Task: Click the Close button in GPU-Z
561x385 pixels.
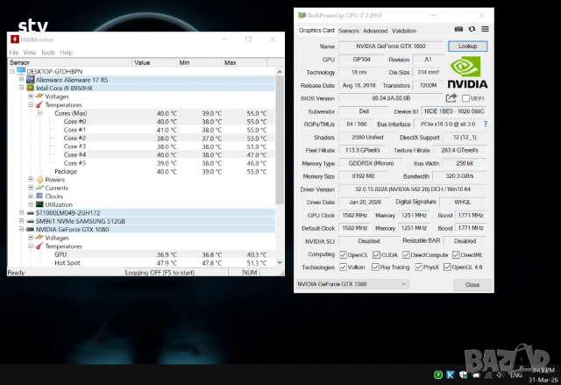Action: [x=472, y=284]
